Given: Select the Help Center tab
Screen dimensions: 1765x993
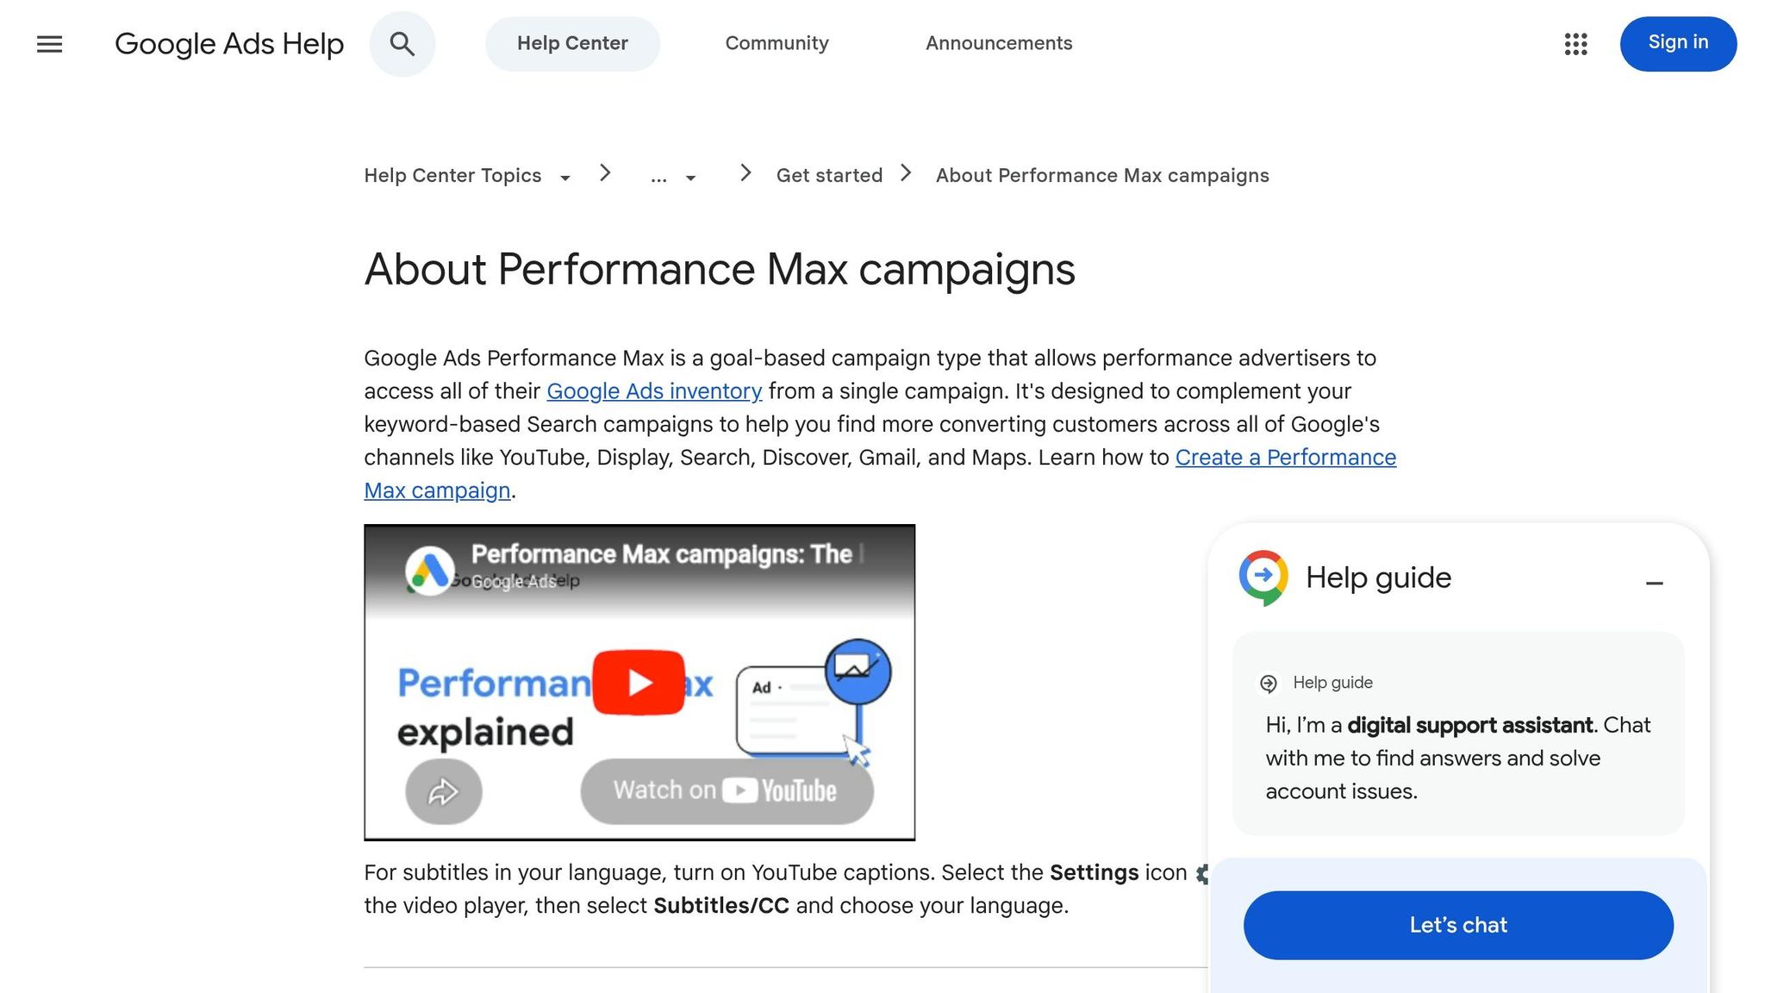Looking at the screenshot, I should tap(572, 44).
